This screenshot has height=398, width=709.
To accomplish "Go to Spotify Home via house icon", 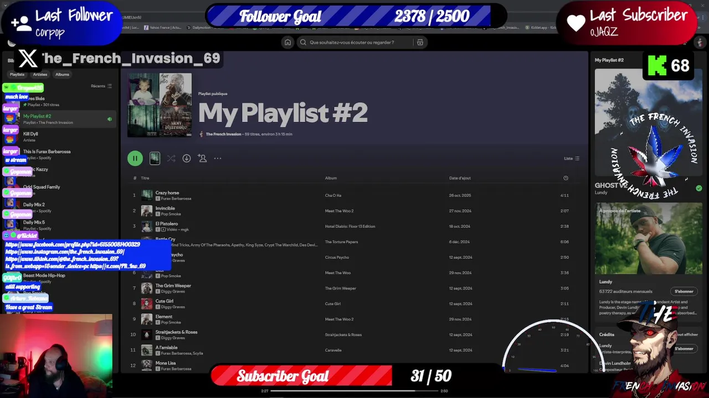I will click(x=287, y=42).
